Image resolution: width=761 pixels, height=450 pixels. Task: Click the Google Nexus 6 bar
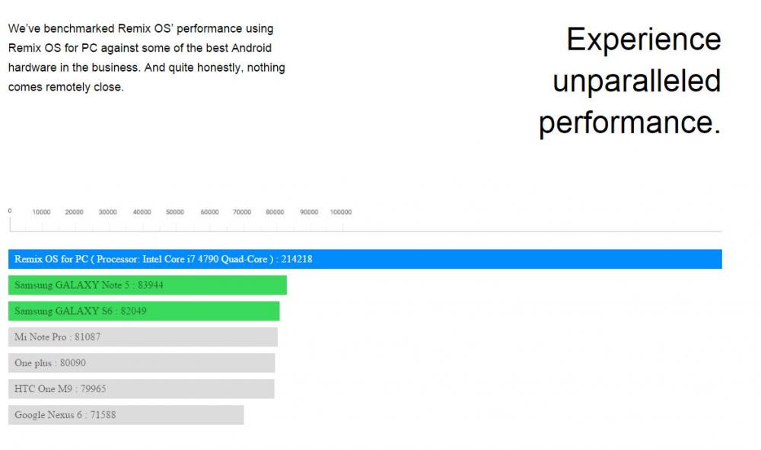coord(126,414)
